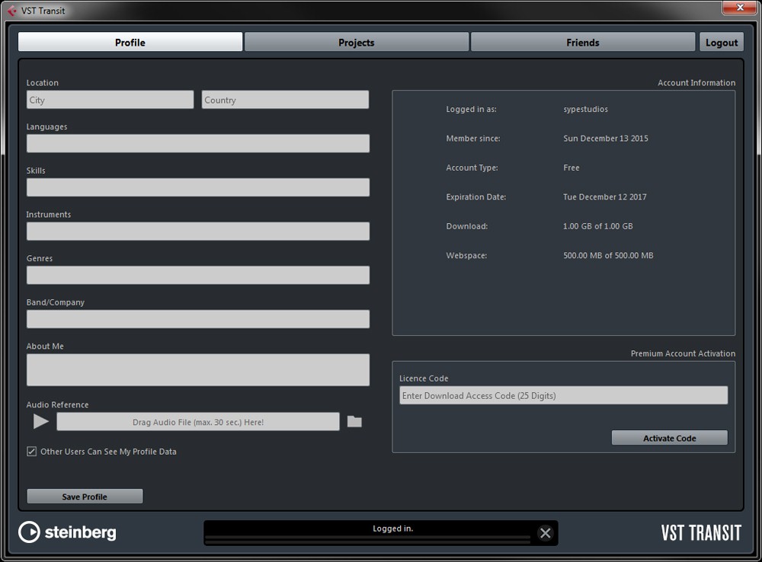Focus the Country input field

click(285, 100)
